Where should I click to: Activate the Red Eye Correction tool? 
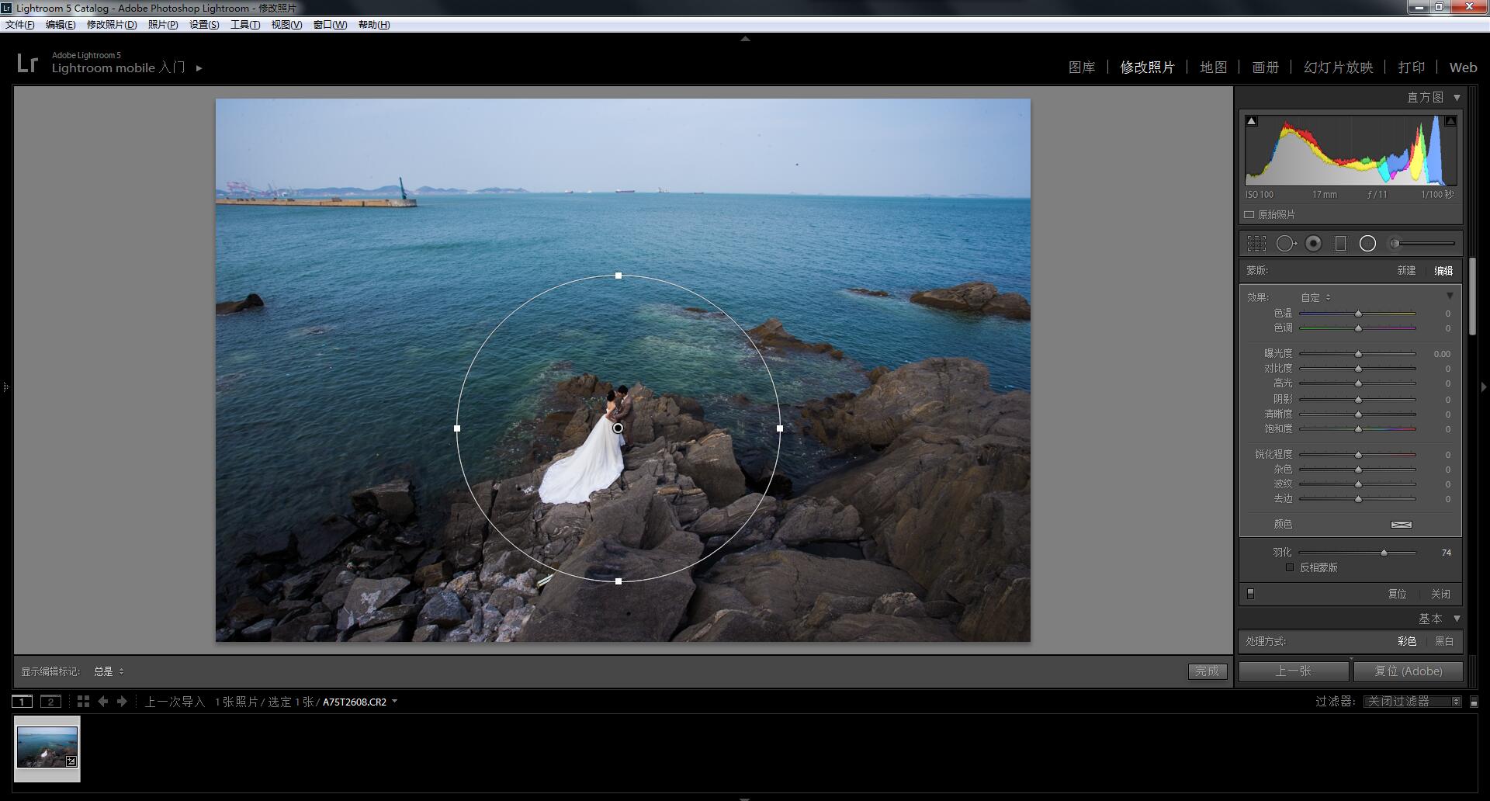[1313, 244]
